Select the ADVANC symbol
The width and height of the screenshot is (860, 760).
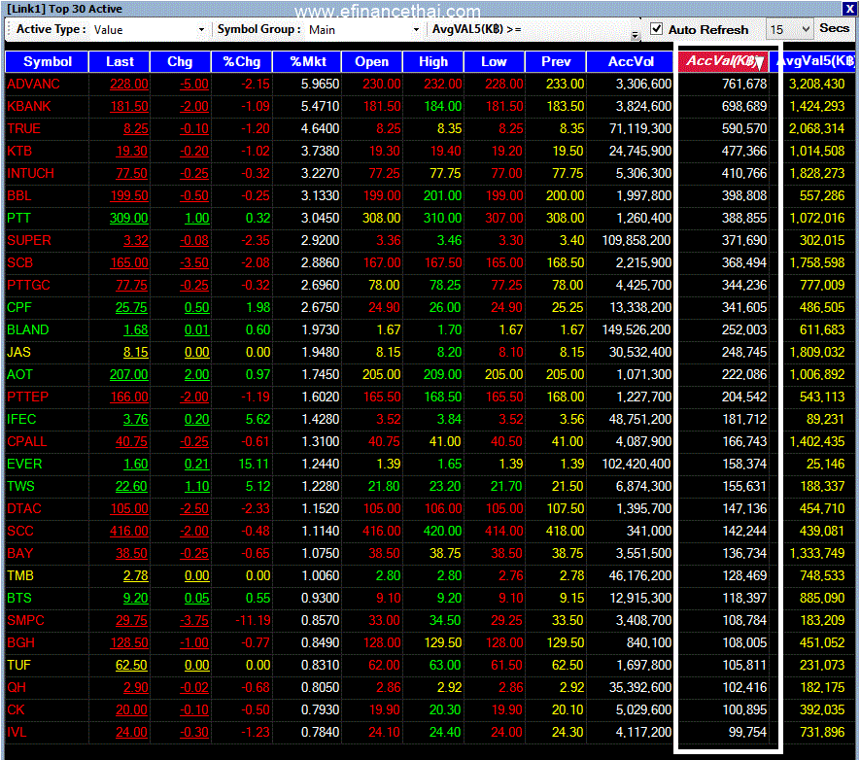(x=33, y=84)
